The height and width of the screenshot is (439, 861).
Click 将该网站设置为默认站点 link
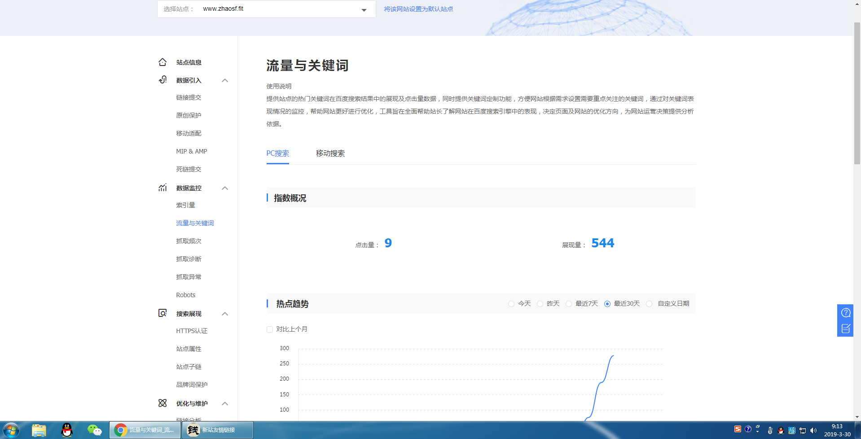[x=418, y=9]
